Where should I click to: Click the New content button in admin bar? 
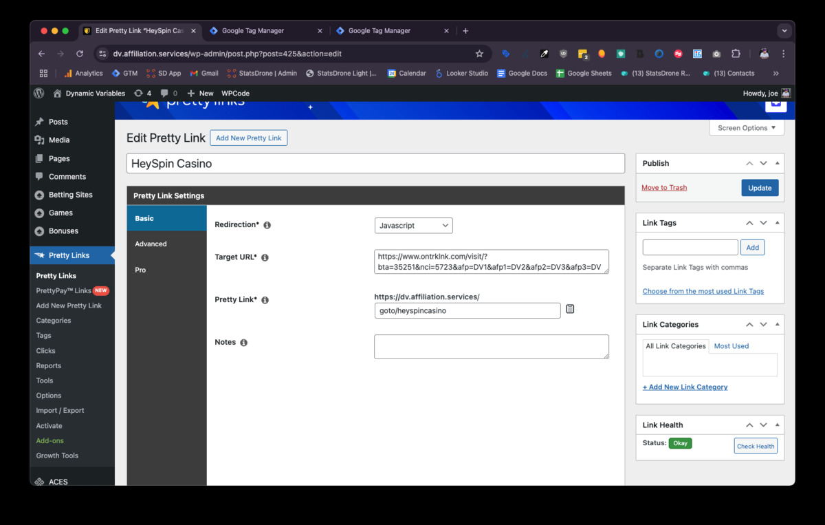pos(200,93)
